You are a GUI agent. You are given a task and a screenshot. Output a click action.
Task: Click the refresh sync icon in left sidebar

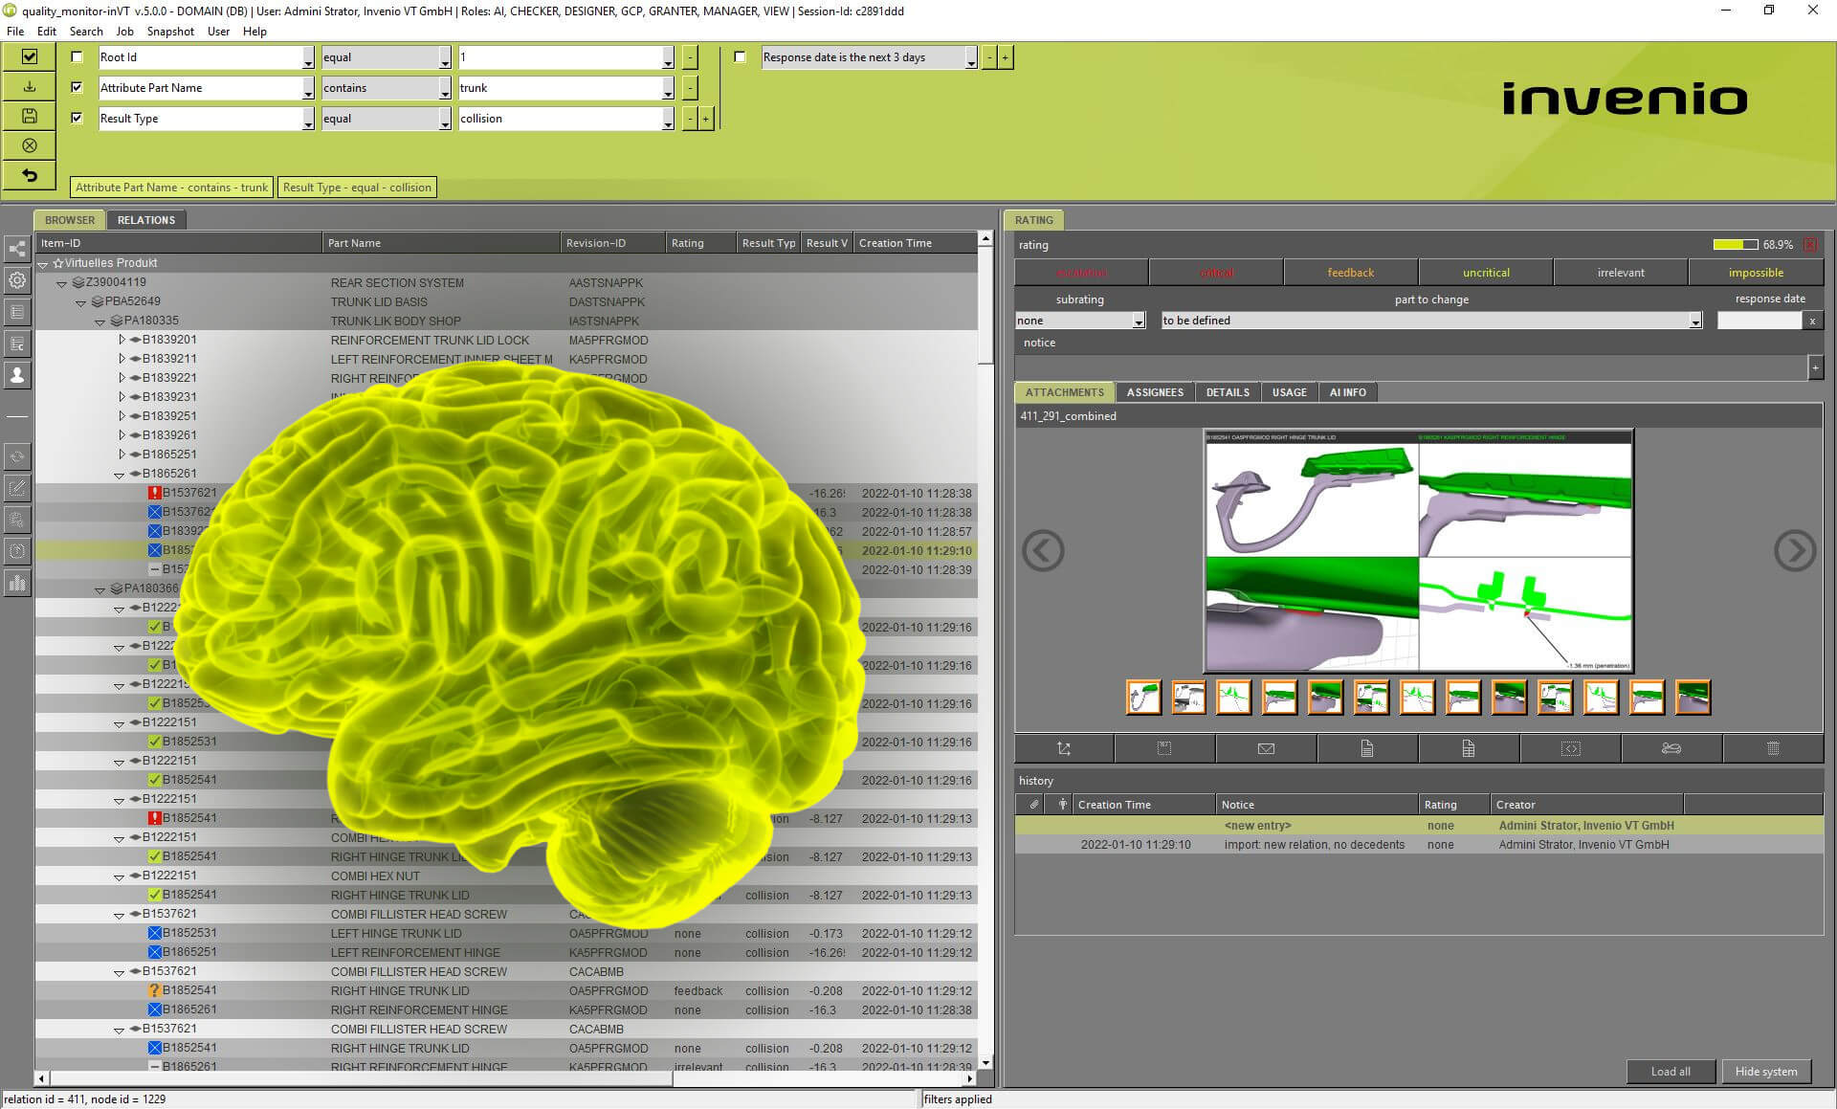point(17,456)
